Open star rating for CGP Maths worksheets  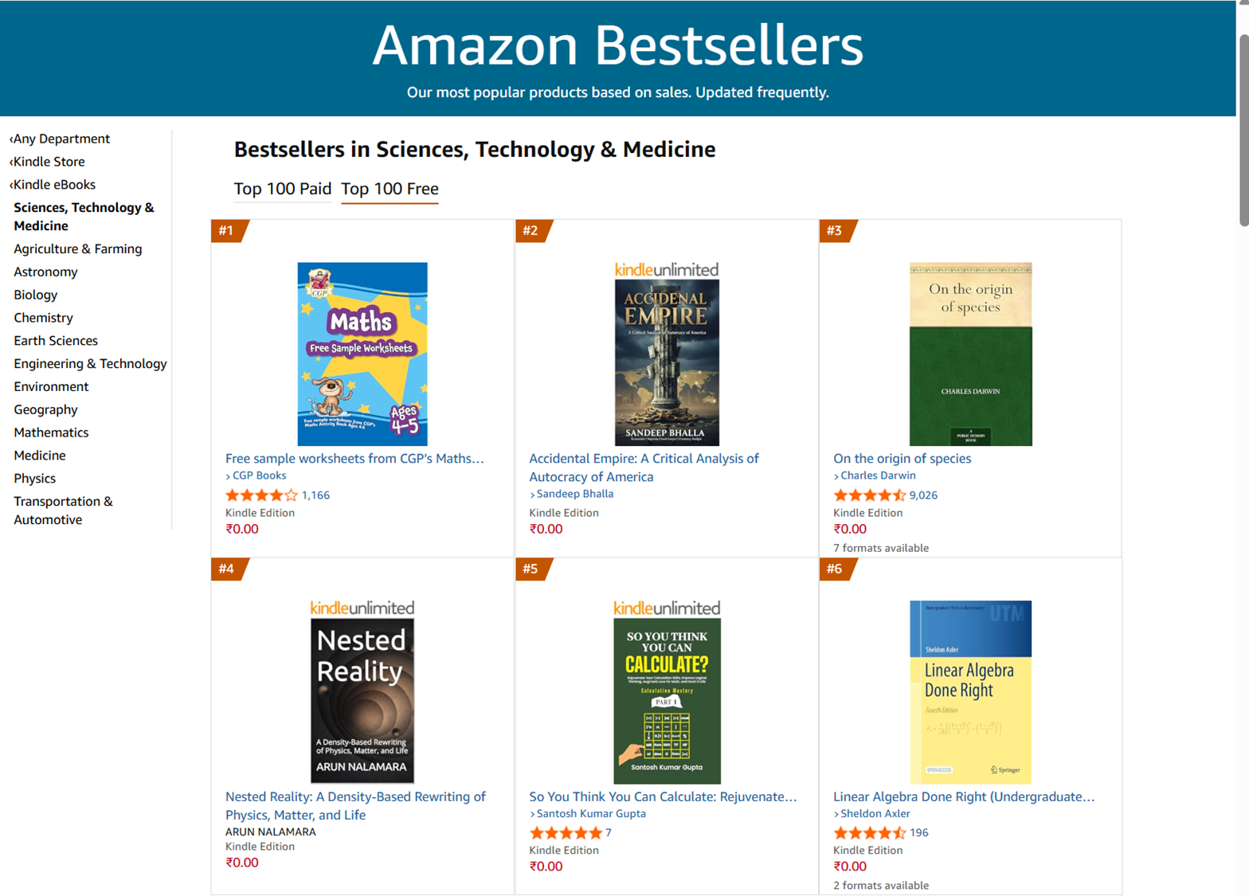(x=261, y=495)
